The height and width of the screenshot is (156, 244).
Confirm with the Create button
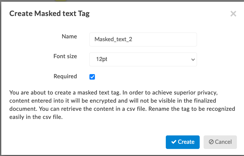(x=183, y=142)
